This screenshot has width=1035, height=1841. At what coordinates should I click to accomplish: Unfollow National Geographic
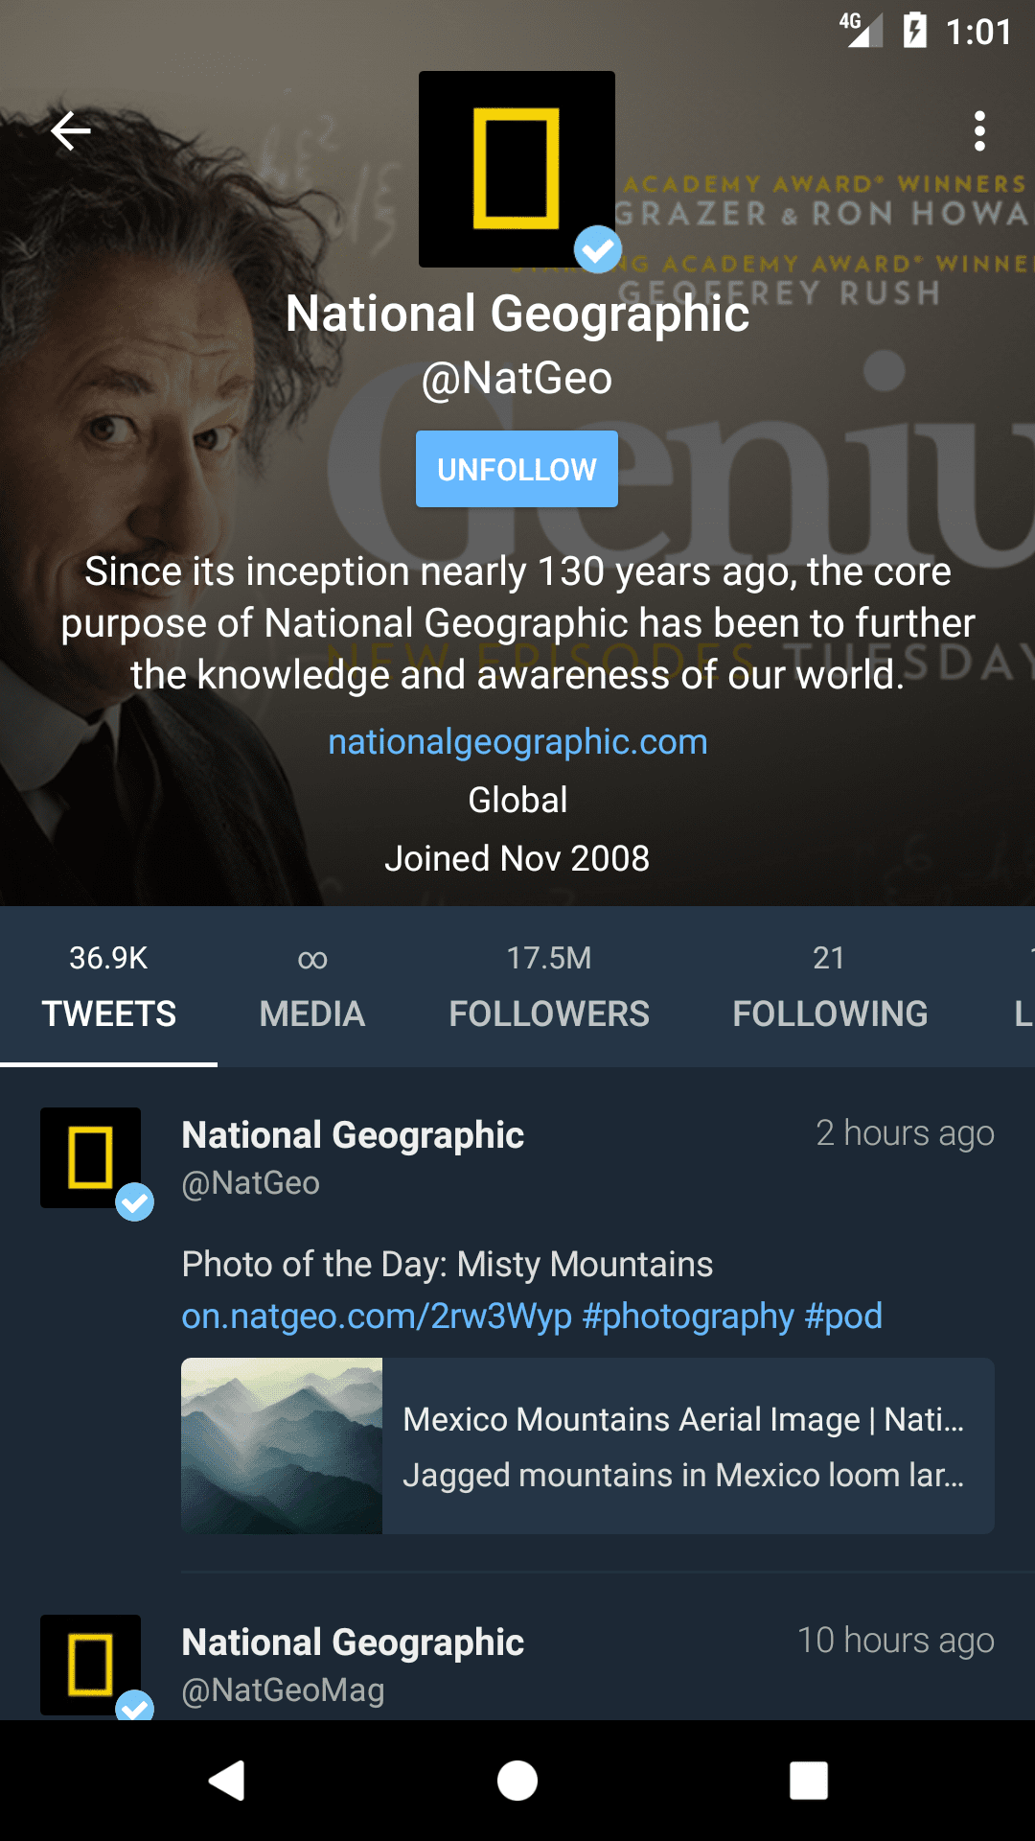pos(517,468)
